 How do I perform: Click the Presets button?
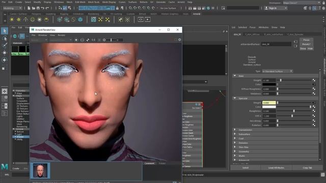(x=306, y=44)
